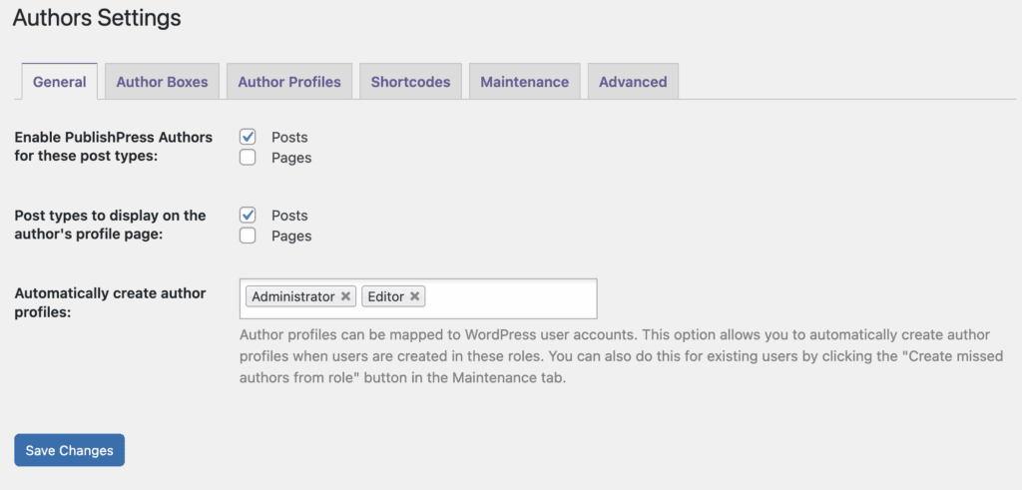Click the help text about author profiles mapping
Image resolution: width=1022 pixels, height=490 pixels.
[x=621, y=356]
